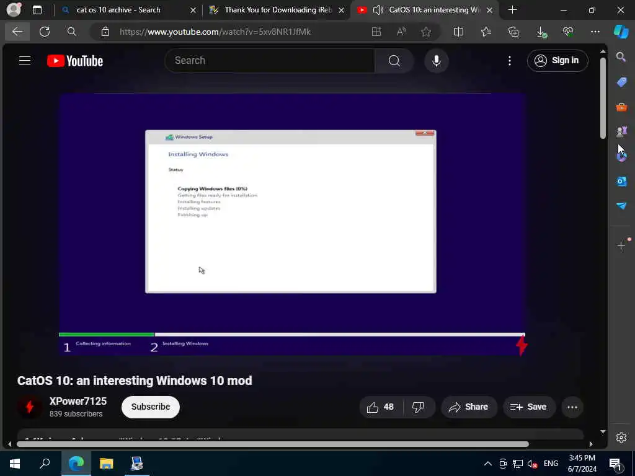Launch Copilot from the sidebar top
Image resolution: width=635 pixels, height=476 pixels.
coord(621,32)
